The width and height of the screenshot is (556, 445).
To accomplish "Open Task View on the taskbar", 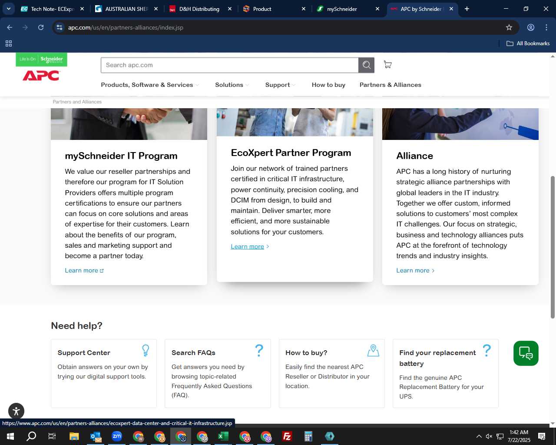I will pyautogui.click(x=52, y=436).
